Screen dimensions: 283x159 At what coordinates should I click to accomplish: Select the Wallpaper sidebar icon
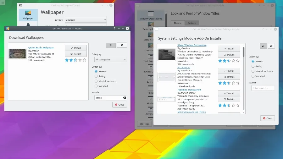[x=28, y=14]
